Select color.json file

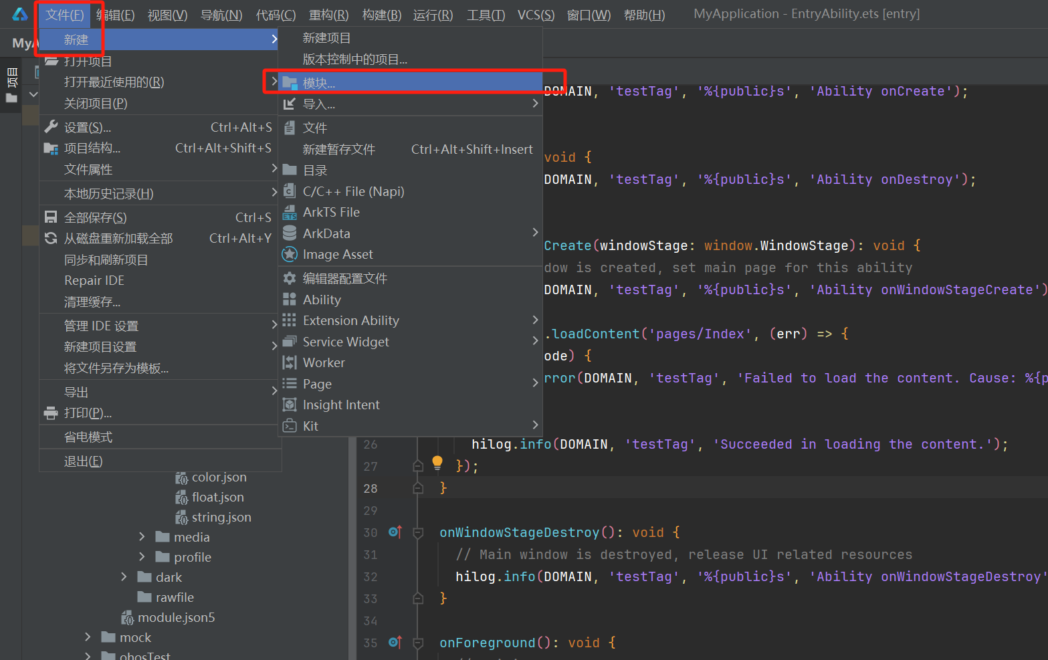pyautogui.click(x=219, y=477)
